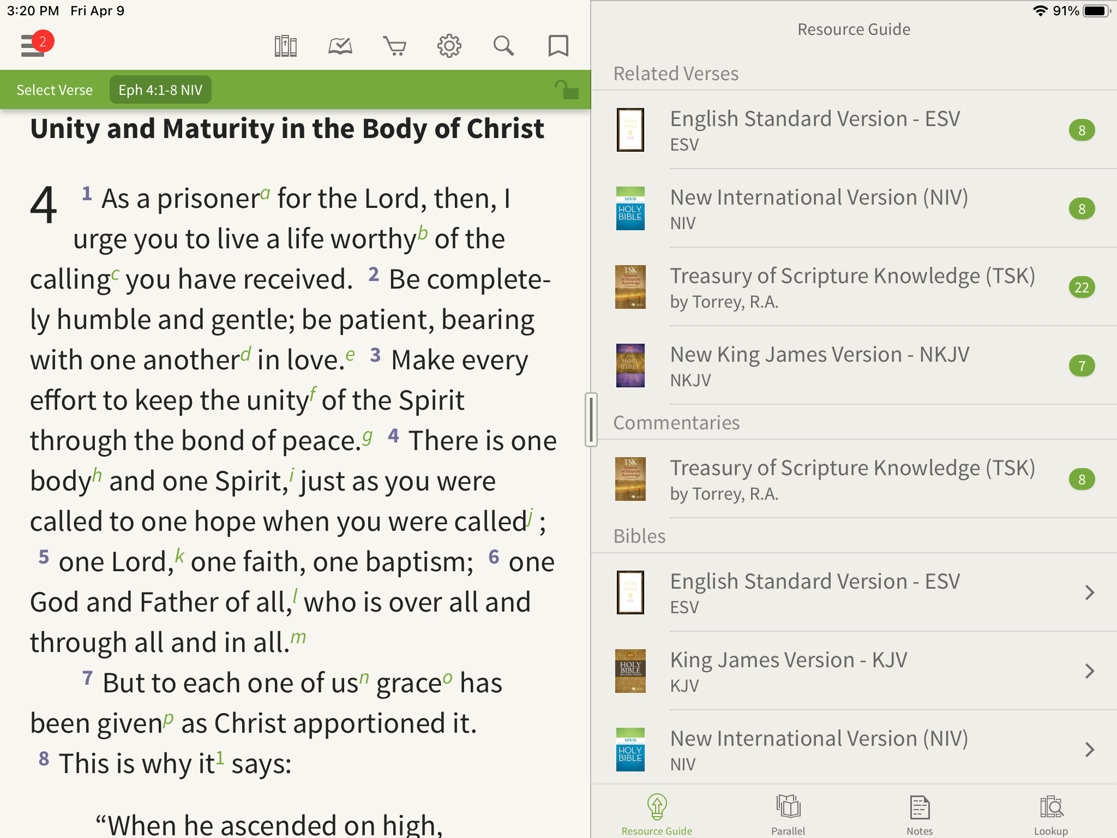This screenshot has height=838, width=1117.
Task: Open footnote m after 'in all.'
Action: [x=298, y=637]
